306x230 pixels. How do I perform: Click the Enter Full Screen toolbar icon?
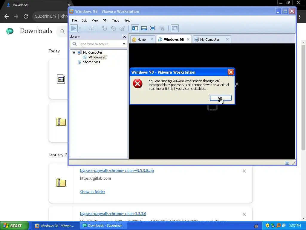[153, 28]
